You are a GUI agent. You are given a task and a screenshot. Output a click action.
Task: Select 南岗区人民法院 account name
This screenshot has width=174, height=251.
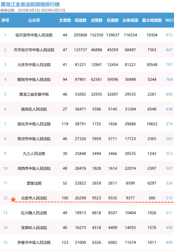(34, 109)
